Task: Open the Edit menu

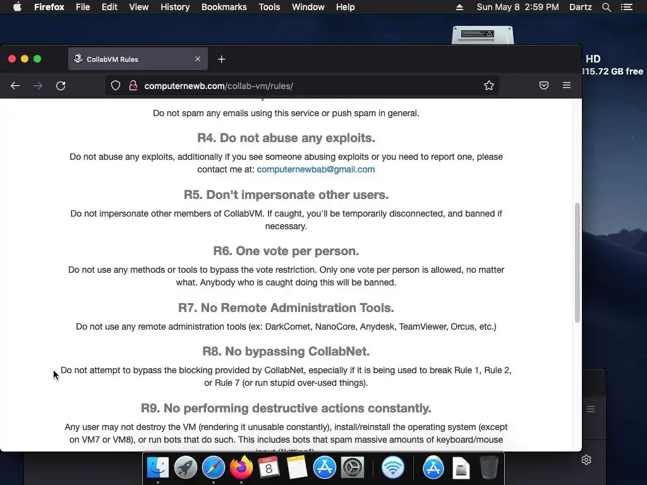Action: [109, 7]
